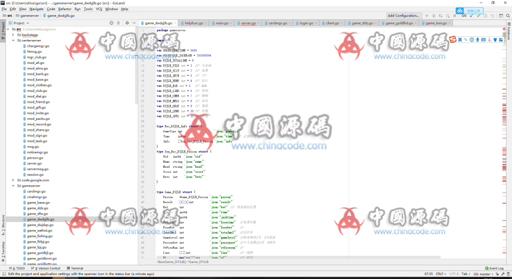Open CRLF line separator dropdown
Viewport: 512px width, 279px height.
(441, 274)
